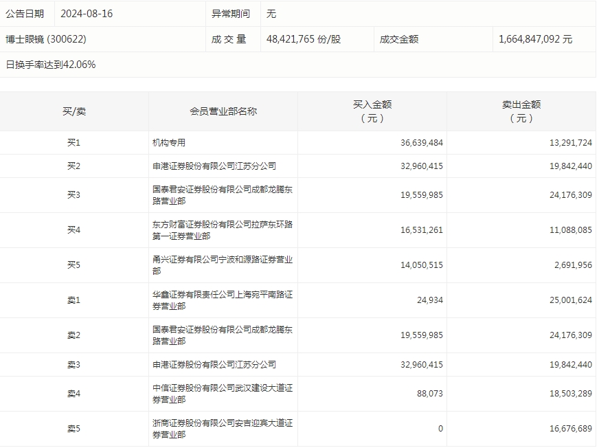Click the 日换手率达到42.06% notice text
This screenshot has height=448, width=599.
click(51, 65)
